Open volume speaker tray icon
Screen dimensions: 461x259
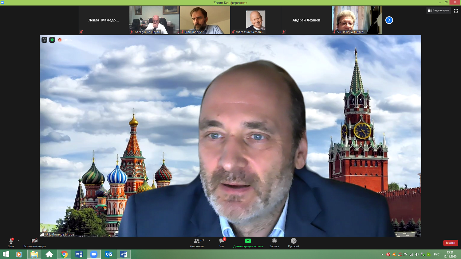[x=417, y=254]
